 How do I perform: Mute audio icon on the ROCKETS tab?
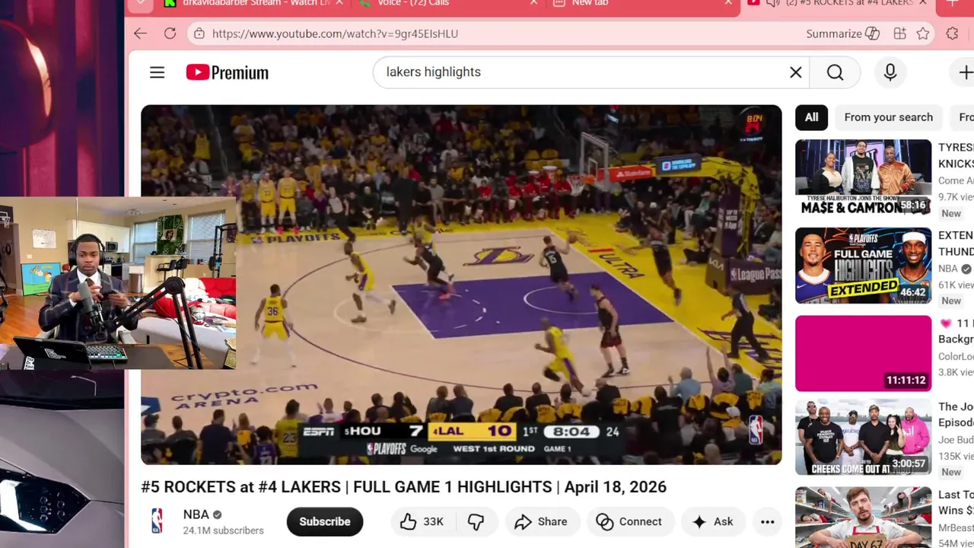pyautogui.click(x=773, y=4)
